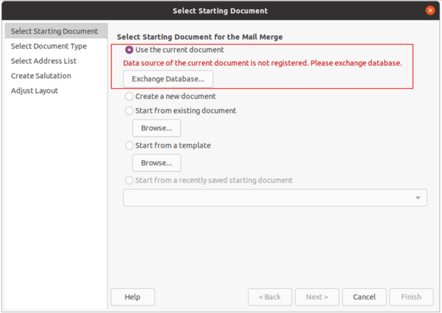Image resolution: width=442 pixels, height=313 pixels.
Task: Switch to the Adjust Layout step
Action: pyautogui.click(x=35, y=91)
